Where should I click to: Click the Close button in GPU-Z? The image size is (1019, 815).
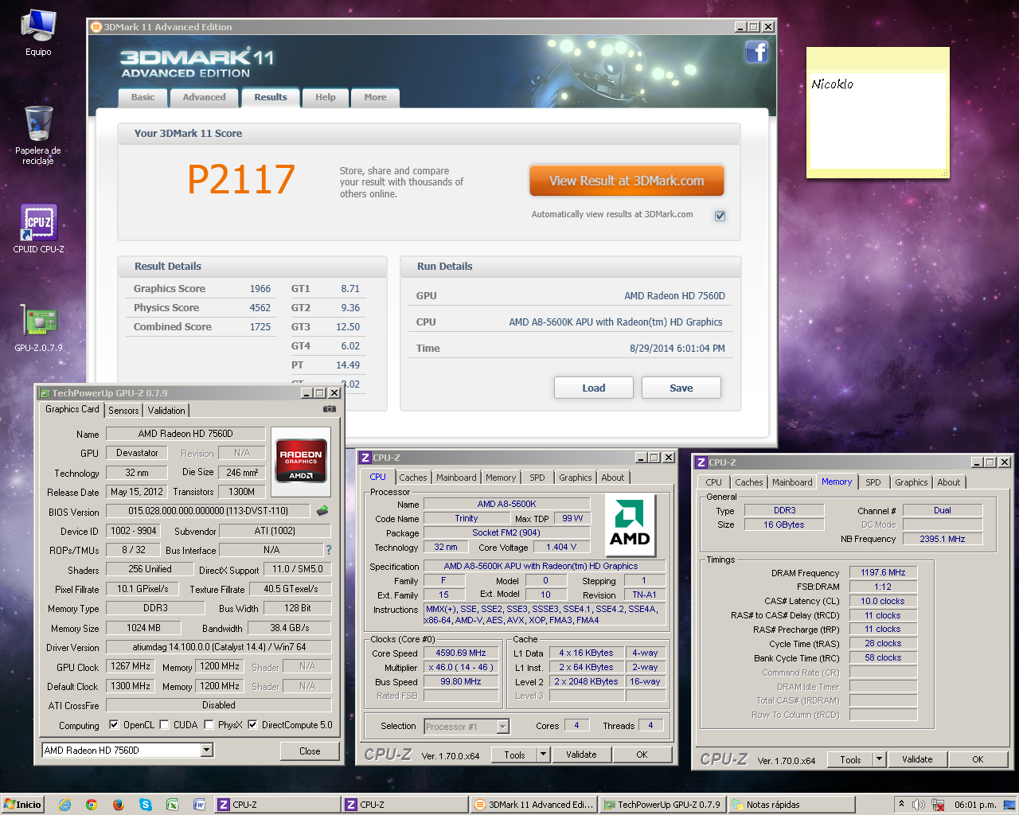pos(310,751)
